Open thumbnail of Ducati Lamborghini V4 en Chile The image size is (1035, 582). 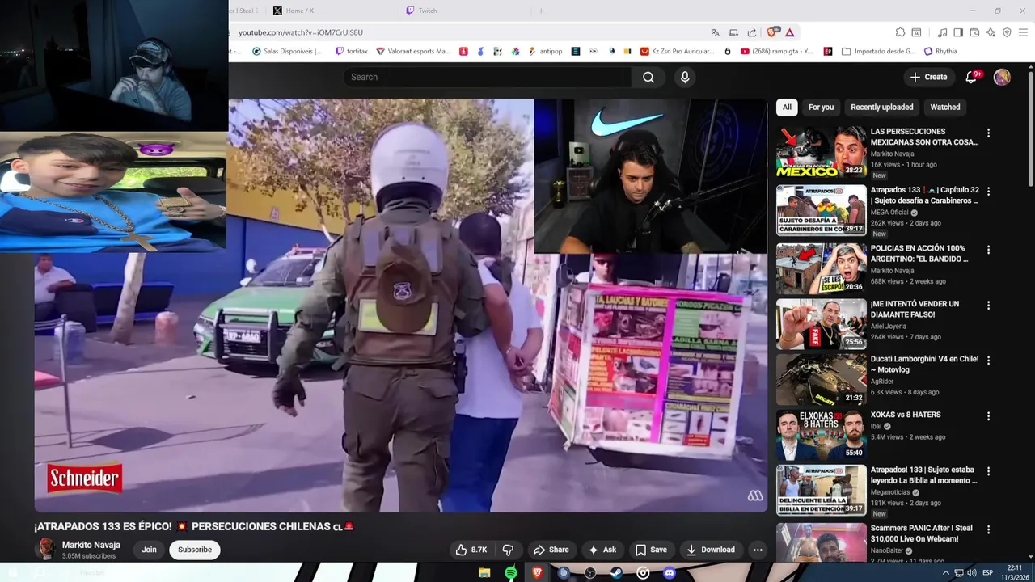click(821, 379)
